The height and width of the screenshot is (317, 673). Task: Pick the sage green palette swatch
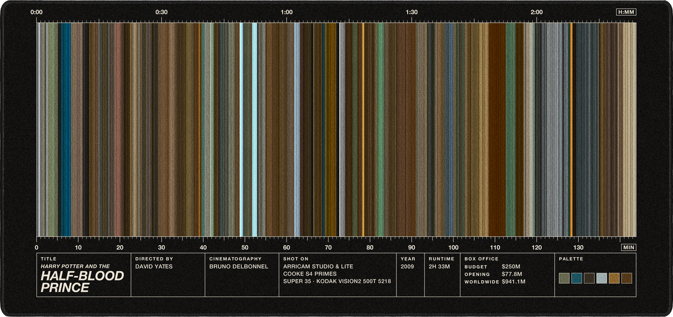coord(564,278)
